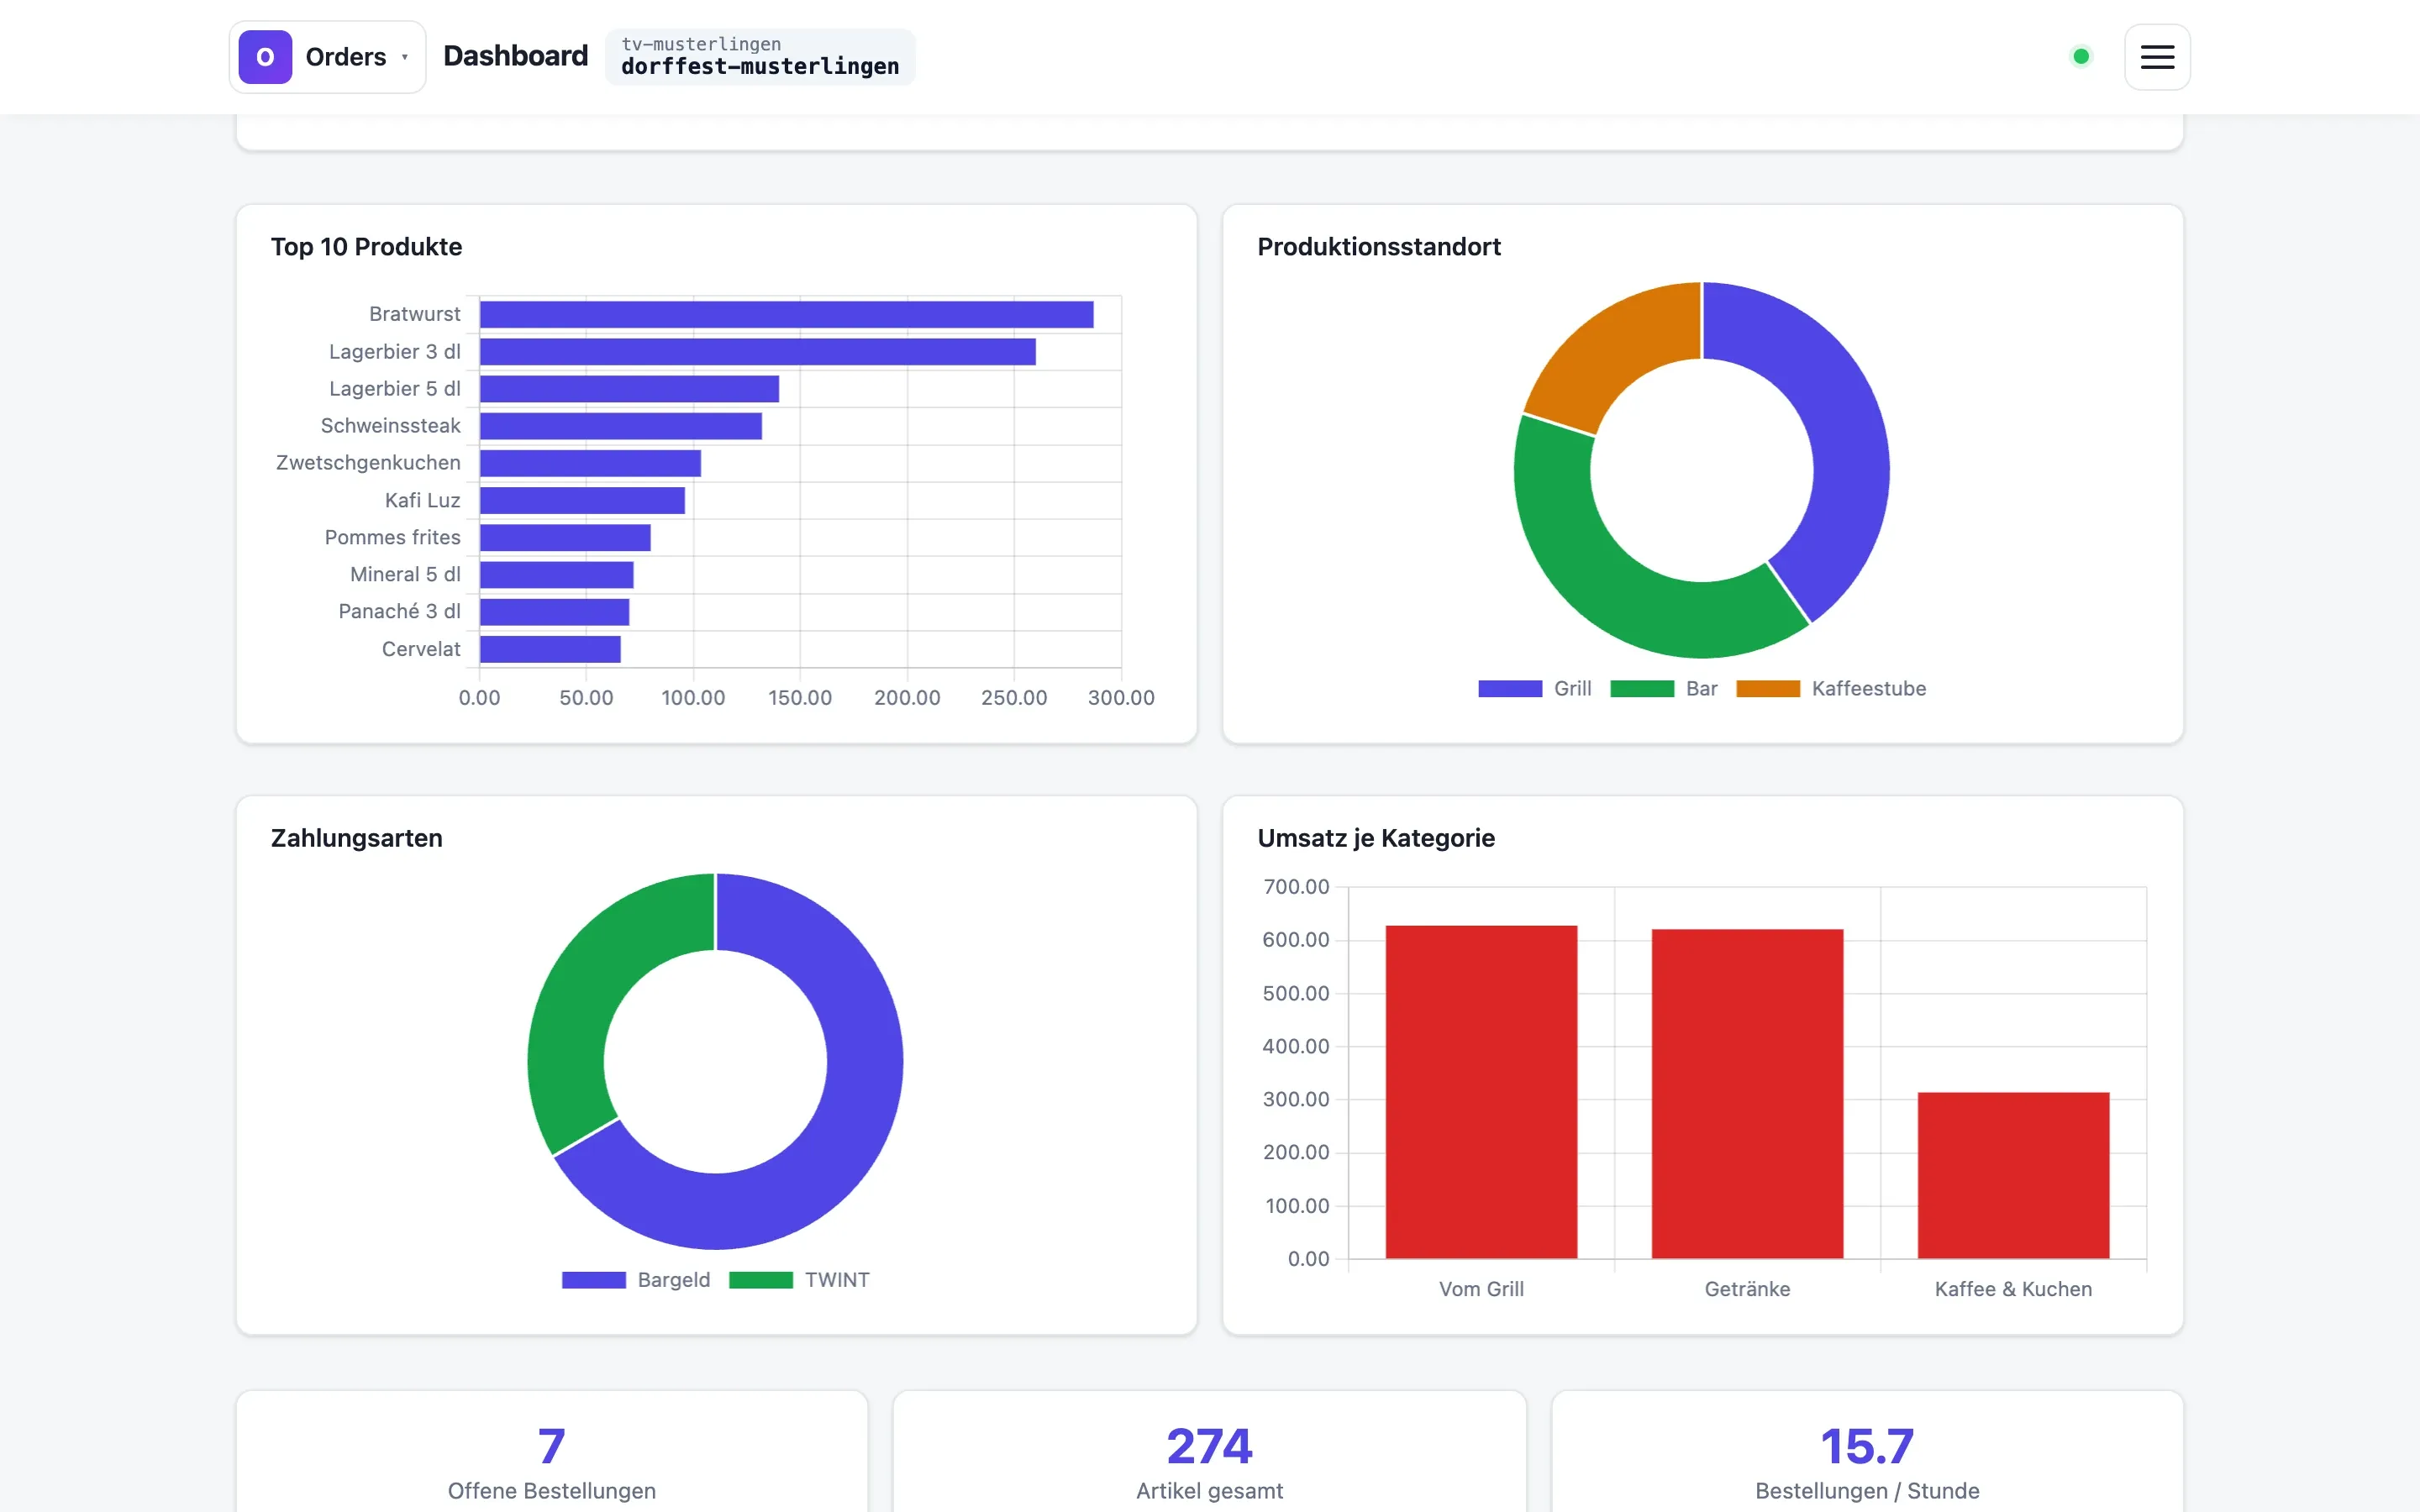2420x1512 pixels.
Task: Click the Dashboard title in header
Action: pos(515,56)
